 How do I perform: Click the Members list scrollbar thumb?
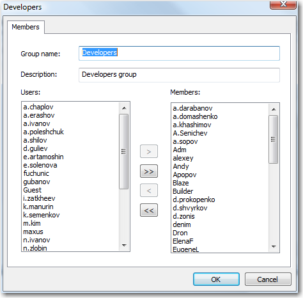(x=274, y=139)
